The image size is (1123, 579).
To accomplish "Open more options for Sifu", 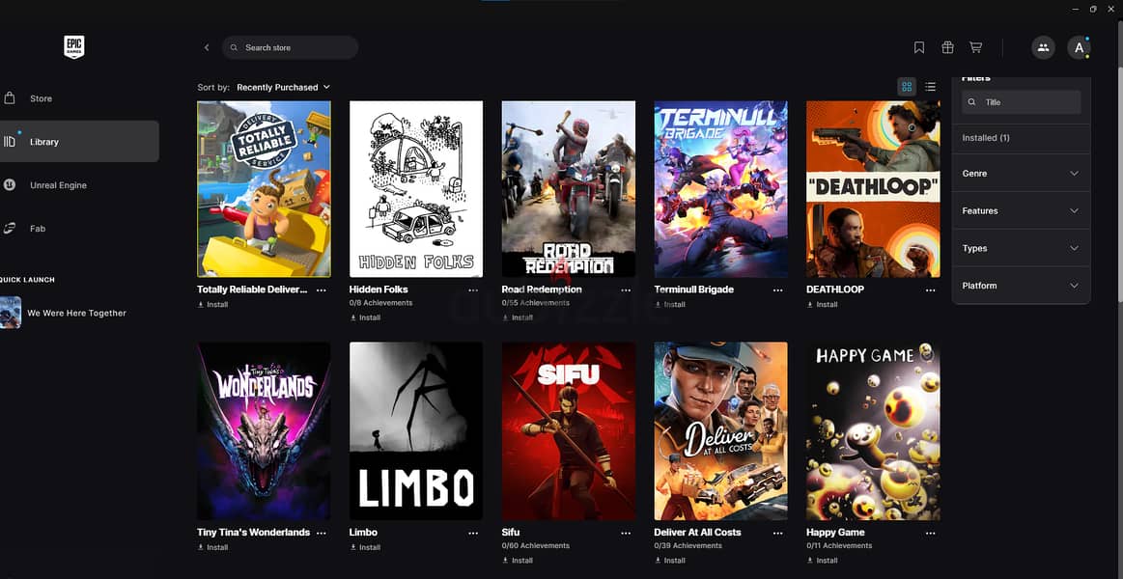I will pos(626,533).
